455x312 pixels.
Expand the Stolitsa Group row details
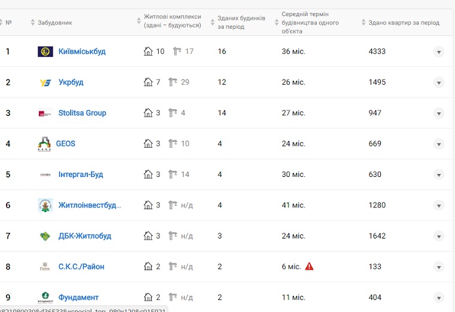(x=439, y=114)
